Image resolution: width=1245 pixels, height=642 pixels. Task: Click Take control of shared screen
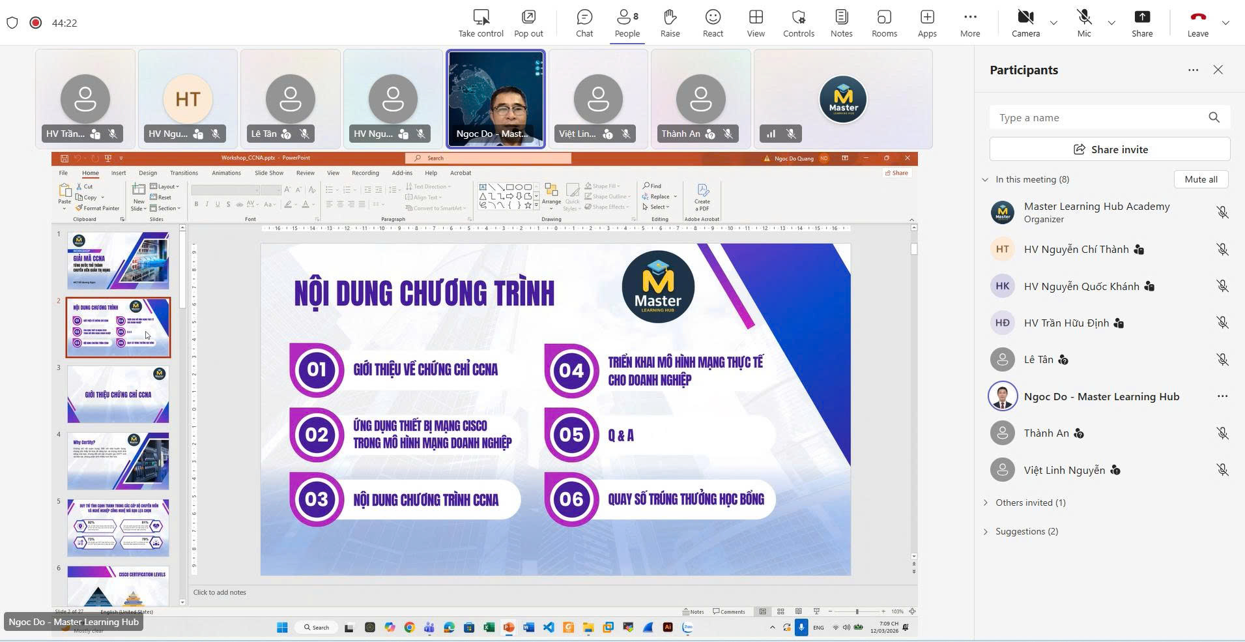pyautogui.click(x=481, y=23)
